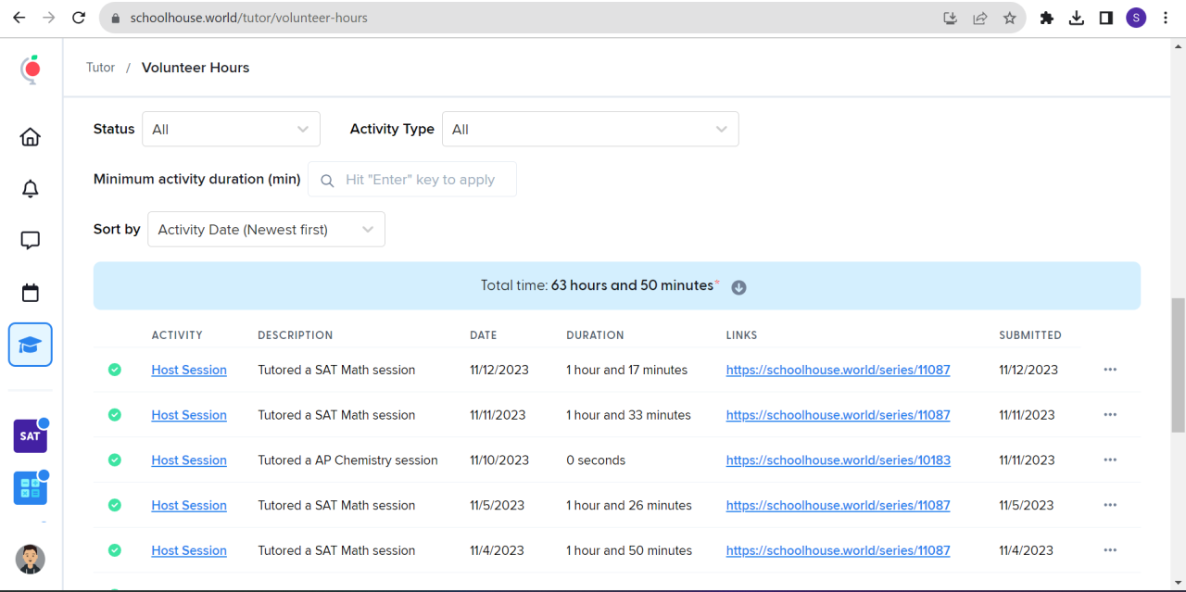Screen dimensions: 1186x592
Task: Open notifications bell in sidebar
Action: pos(31,189)
